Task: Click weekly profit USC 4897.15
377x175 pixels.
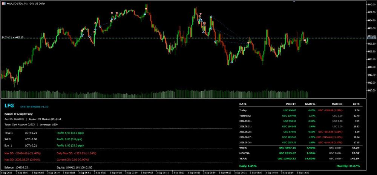Action: [287, 148]
